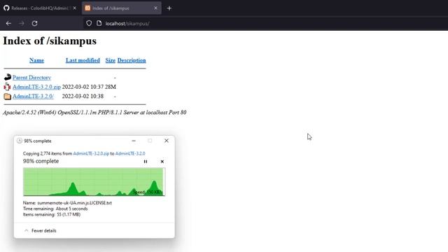Image resolution: width=448 pixels, height=252 pixels.
Task: Open tracking protection shield icon
Action: (x=89, y=23)
